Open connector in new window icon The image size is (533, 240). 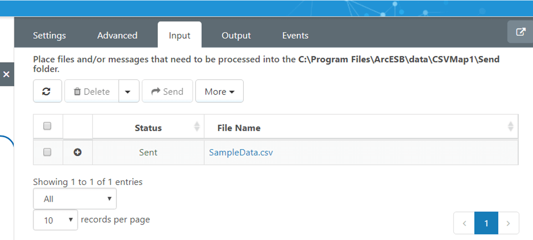(520, 32)
